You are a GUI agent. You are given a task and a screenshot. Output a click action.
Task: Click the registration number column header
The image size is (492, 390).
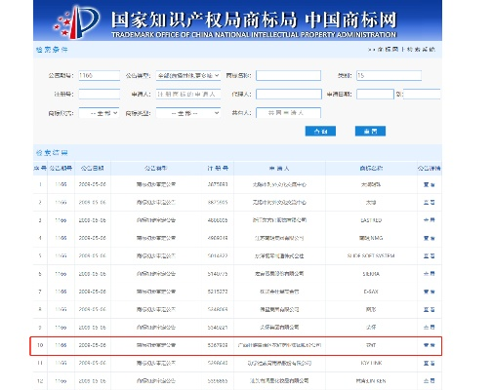[x=218, y=169]
